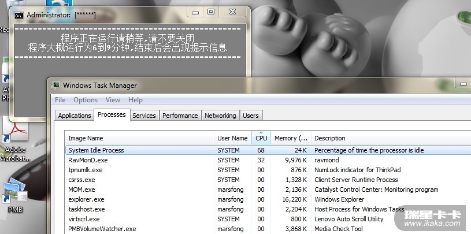This screenshot has height=234, width=471.
Task: Select the System Idle Process row
Action: [x=268, y=150]
